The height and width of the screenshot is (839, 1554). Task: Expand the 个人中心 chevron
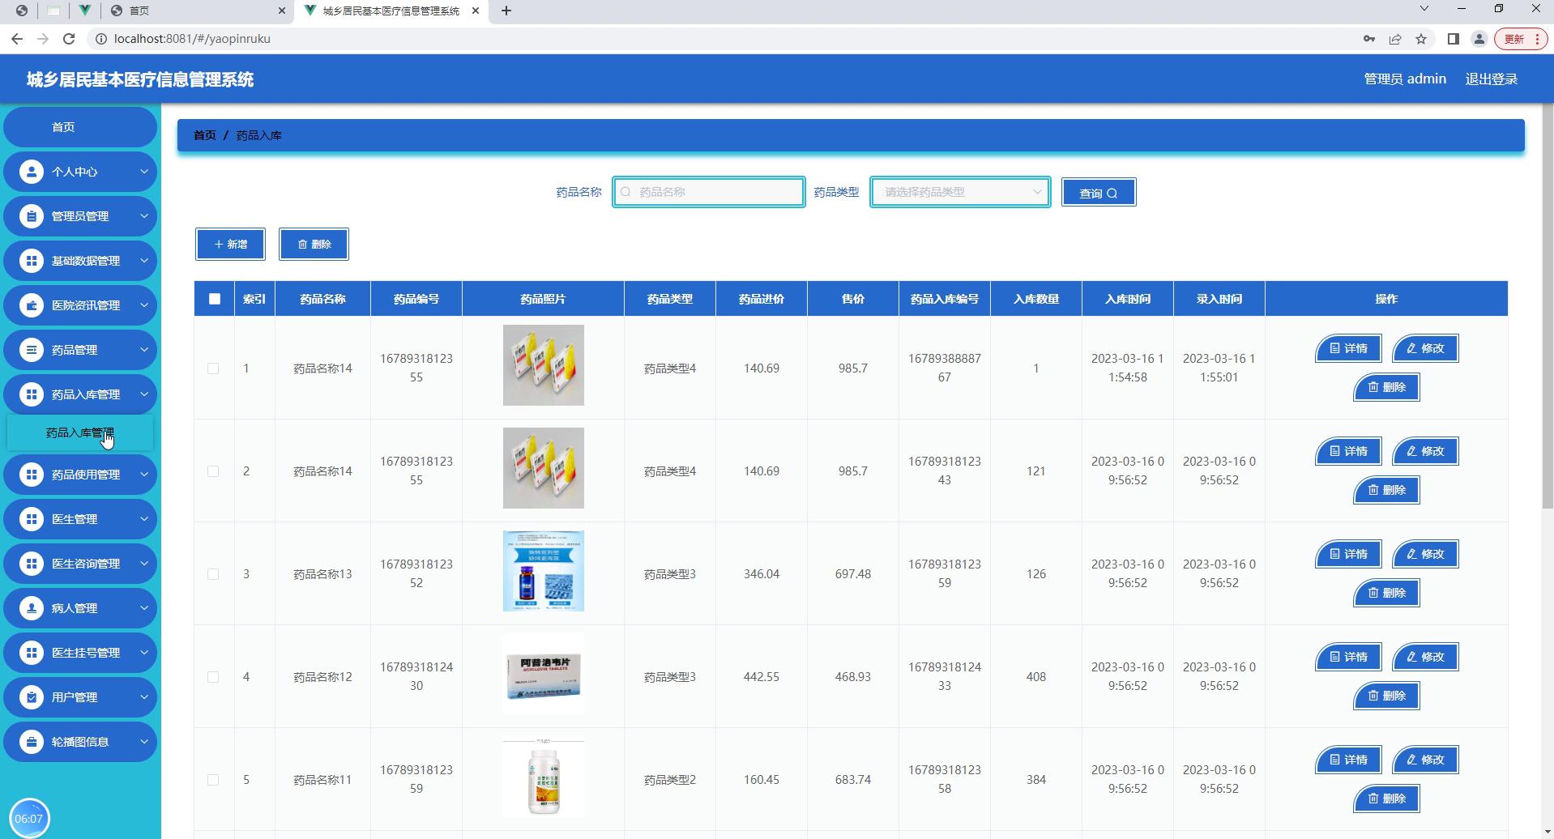coord(143,172)
